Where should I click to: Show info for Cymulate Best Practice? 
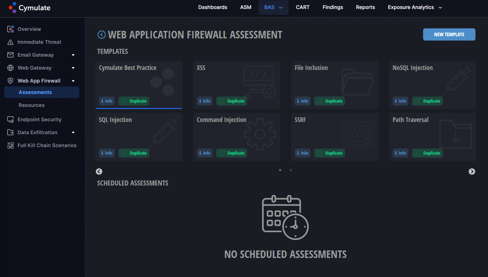107,101
